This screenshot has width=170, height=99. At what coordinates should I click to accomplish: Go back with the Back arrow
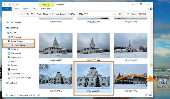[x=5, y=14]
